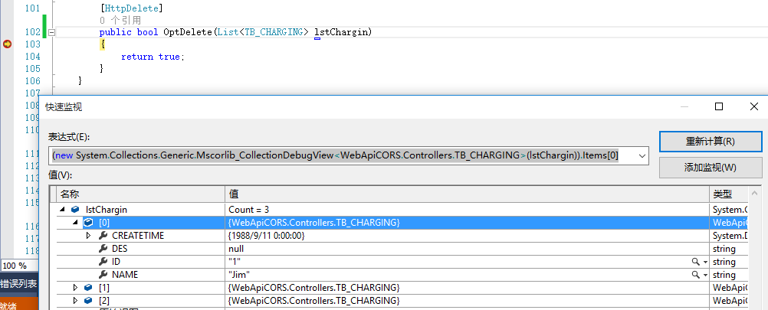This screenshot has width=768, height=310.
Task: Click the CREATETIME wrench property icon
Action: pos(103,236)
